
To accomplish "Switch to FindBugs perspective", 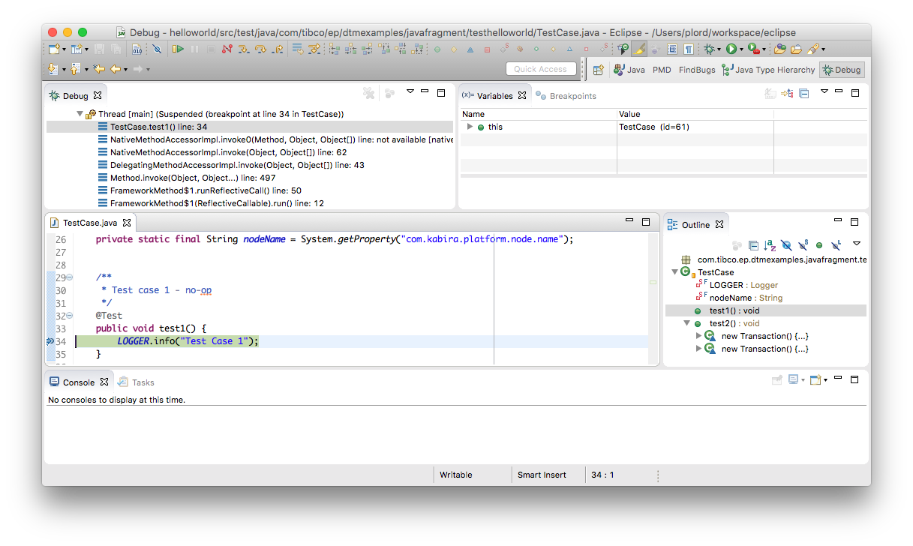I will pos(697,70).
